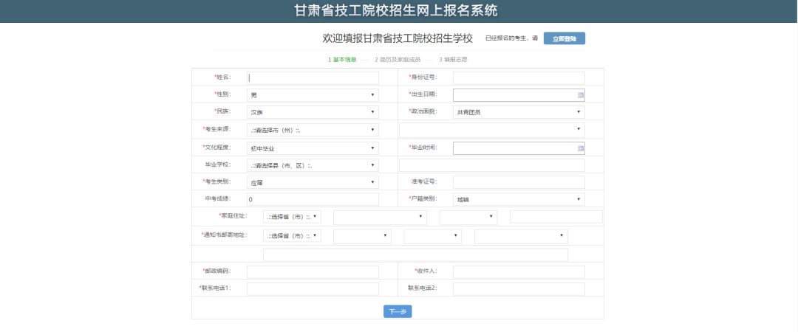Expand the 文化程度 education level dropdown
Image resolution: width=798 pixels, height=332 pixels.
pos(313,148)
